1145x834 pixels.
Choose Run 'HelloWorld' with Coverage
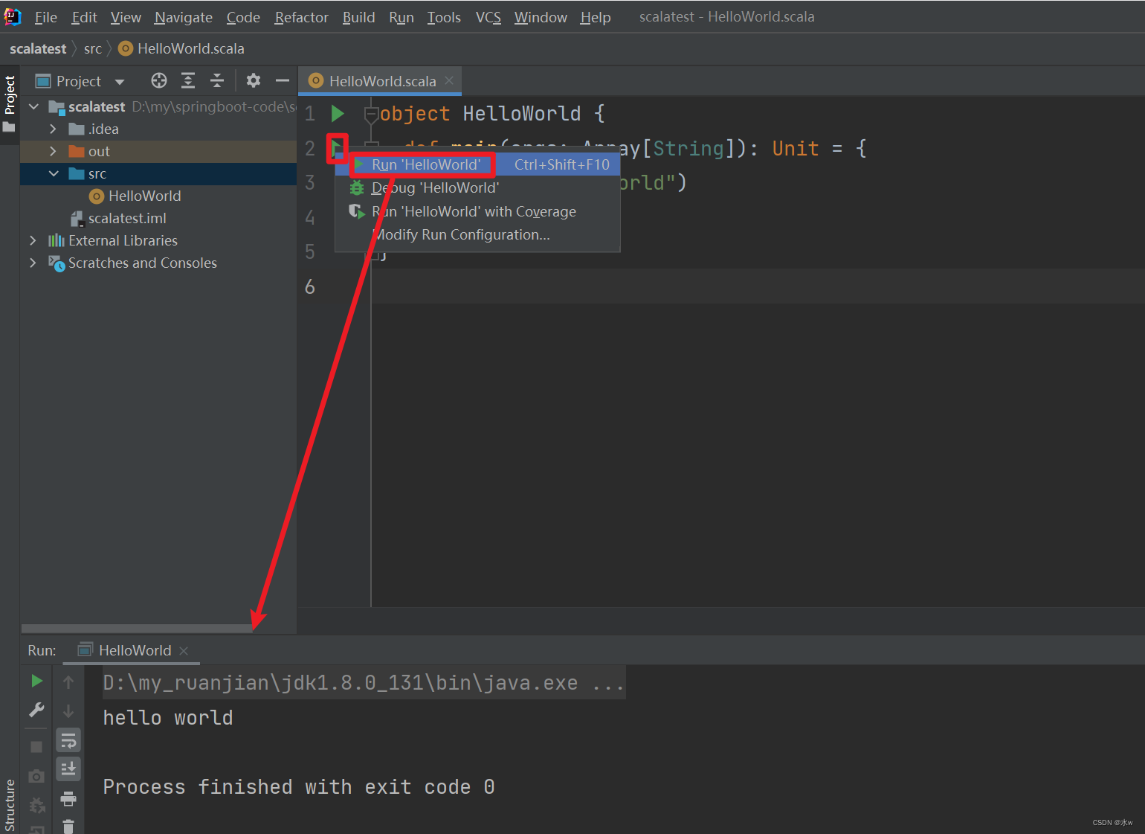coord(477,211)
